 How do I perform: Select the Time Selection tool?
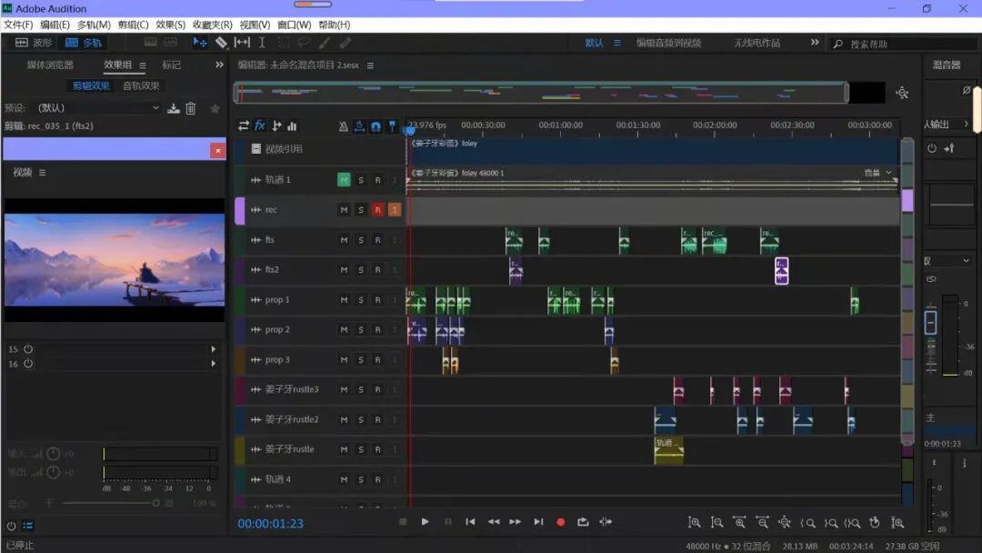[262, 43]
